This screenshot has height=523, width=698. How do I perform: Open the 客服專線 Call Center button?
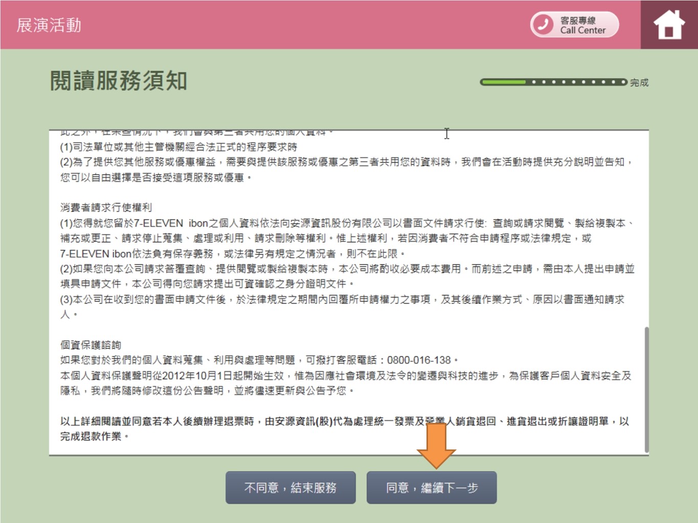pyautogui.click(x=575, y=25)
